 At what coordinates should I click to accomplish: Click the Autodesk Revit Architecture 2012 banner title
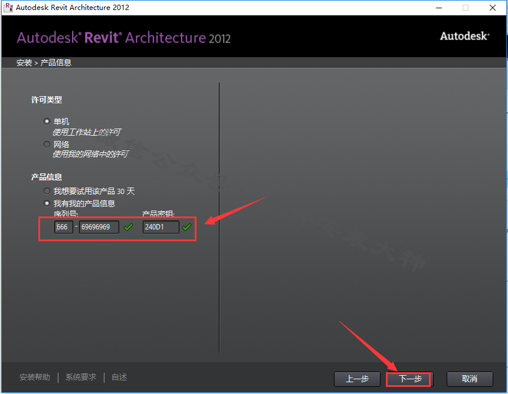123,38
